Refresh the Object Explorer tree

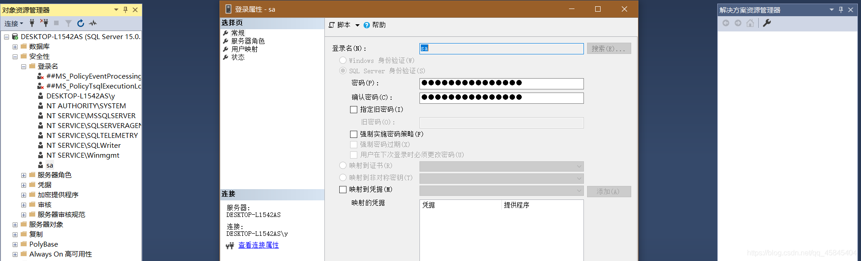(81, 23)
